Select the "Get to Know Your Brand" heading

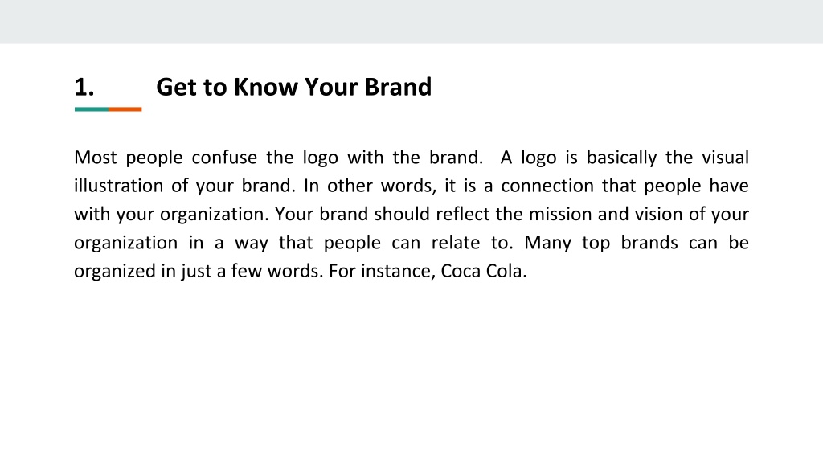[294, 87]
